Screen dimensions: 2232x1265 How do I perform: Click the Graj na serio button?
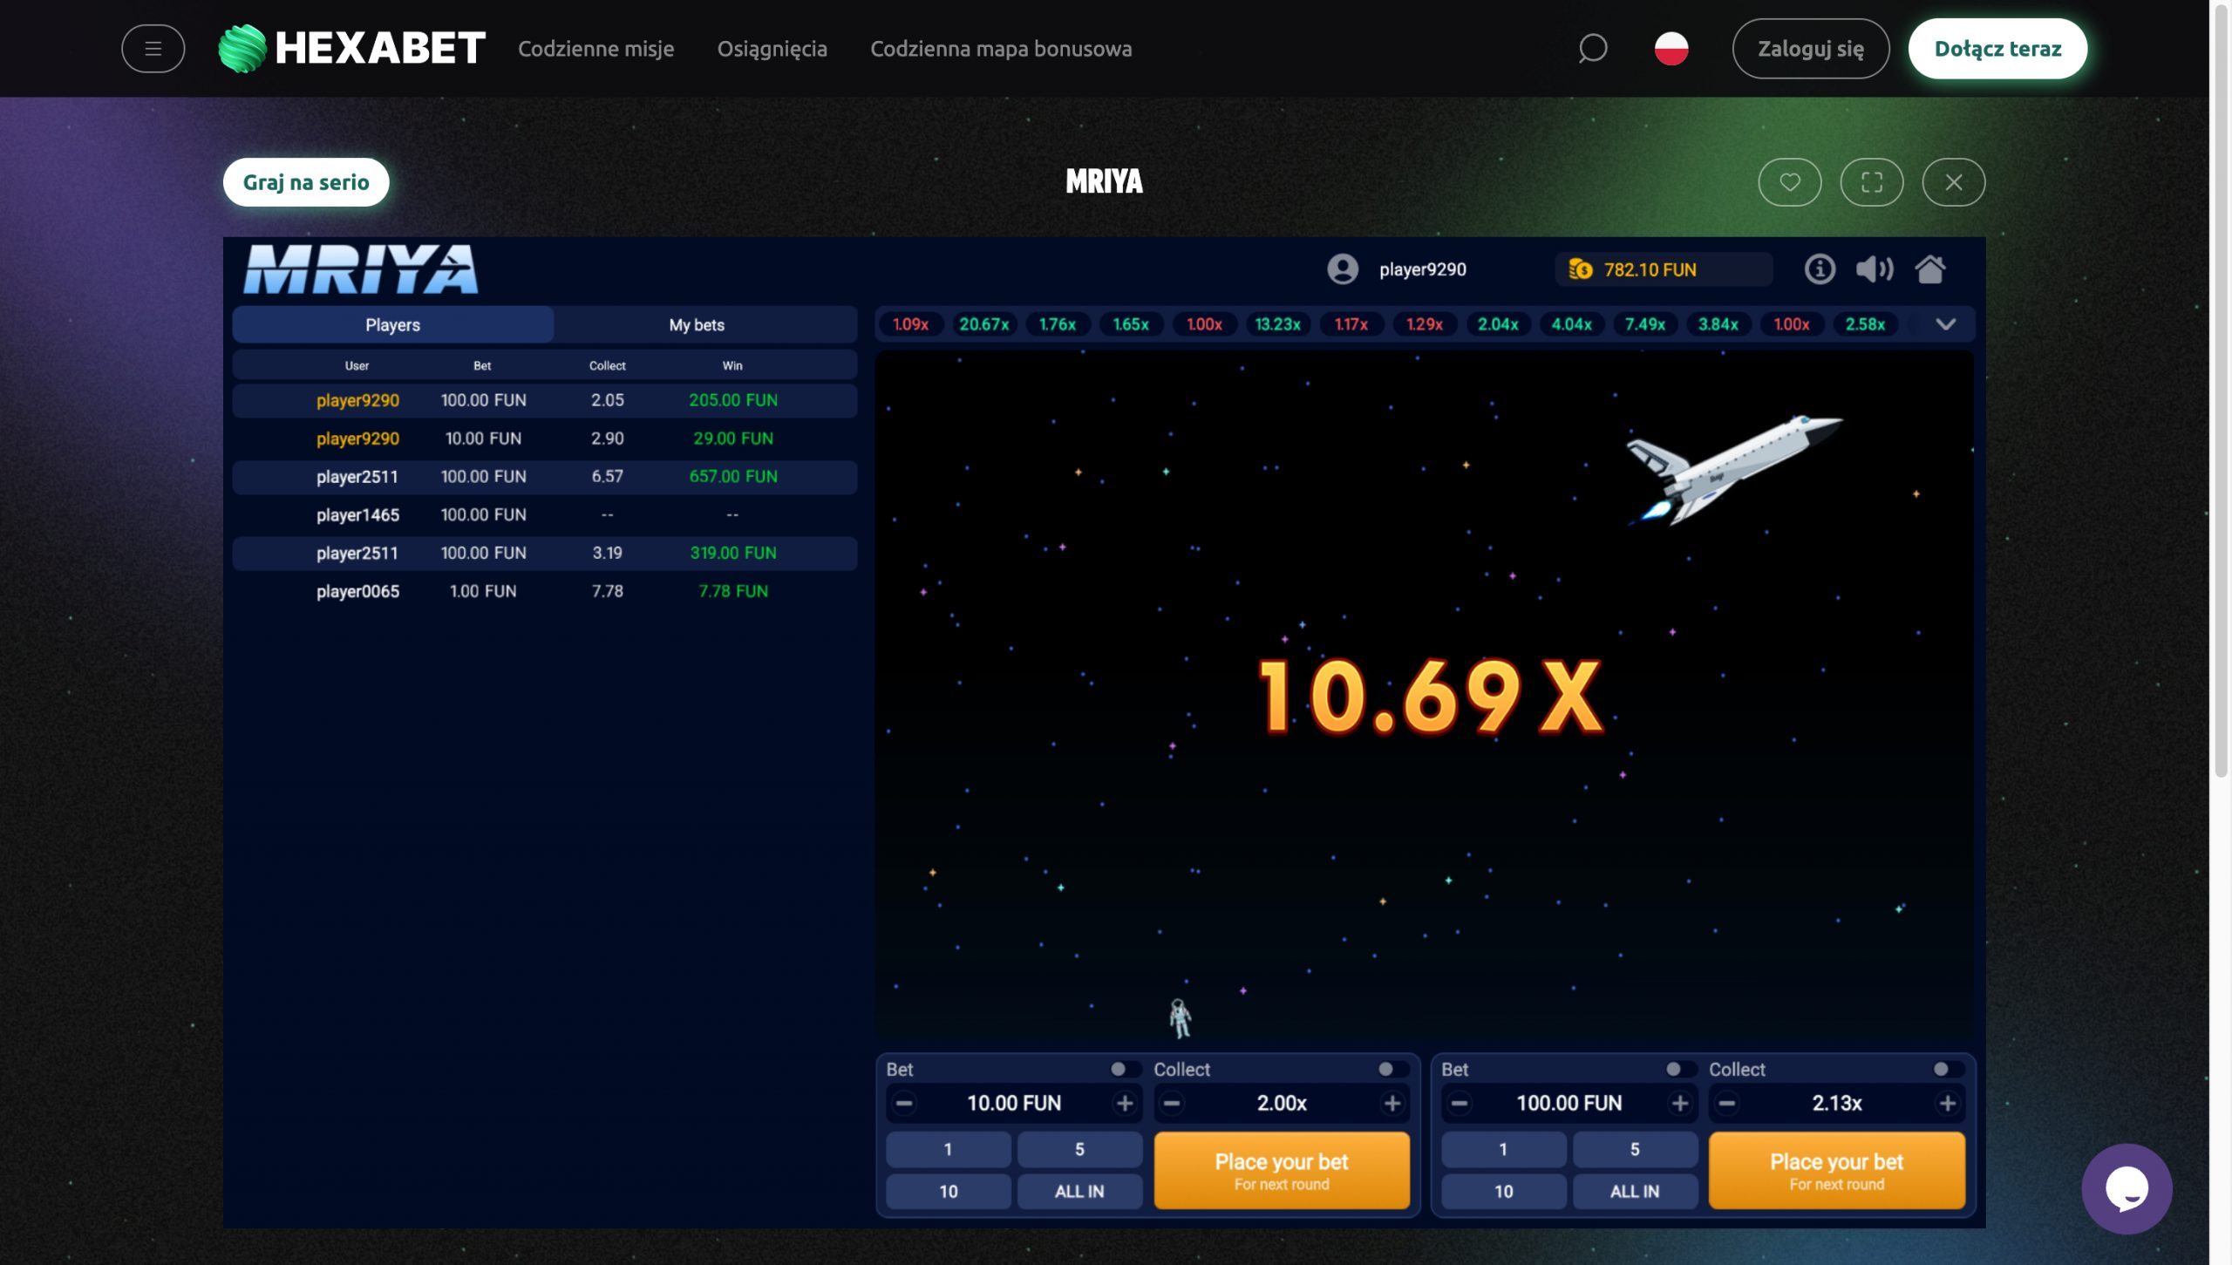click(x=306, y=182)
